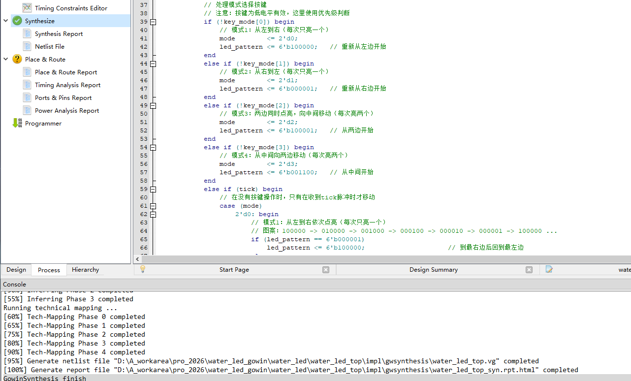Open the Power Analysis Report item
Viewport: 631px width, 381px height.
(67, 110)
